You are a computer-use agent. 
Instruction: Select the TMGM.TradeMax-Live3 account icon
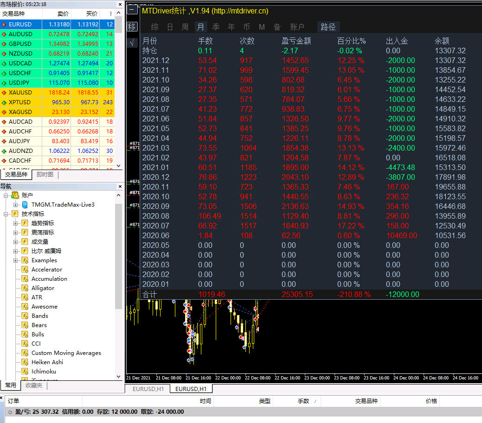tap(25, 205)
